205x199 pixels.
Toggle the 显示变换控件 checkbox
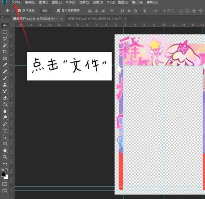pyautogui.click(x=59, y=11)
